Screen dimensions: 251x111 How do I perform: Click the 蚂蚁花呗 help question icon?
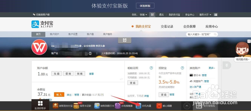pos(151,68)
